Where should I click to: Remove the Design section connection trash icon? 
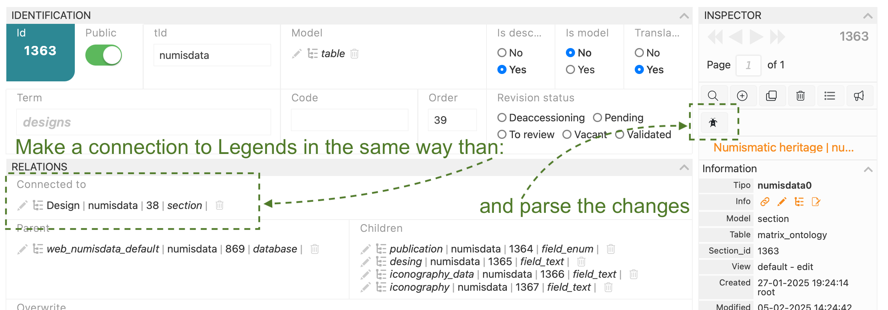(220, 205)
